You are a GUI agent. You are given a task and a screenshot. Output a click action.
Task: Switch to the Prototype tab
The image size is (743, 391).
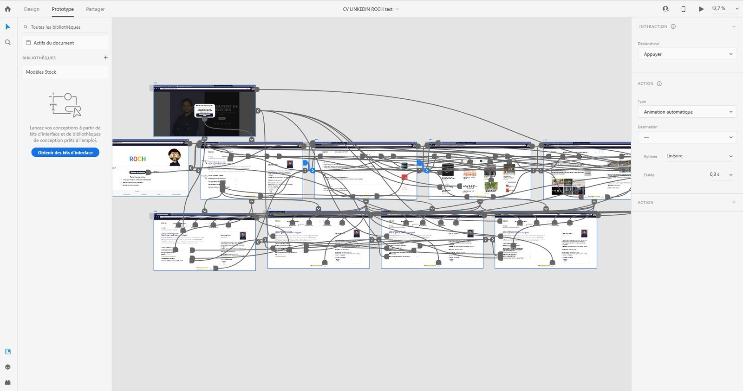(63, 9)
